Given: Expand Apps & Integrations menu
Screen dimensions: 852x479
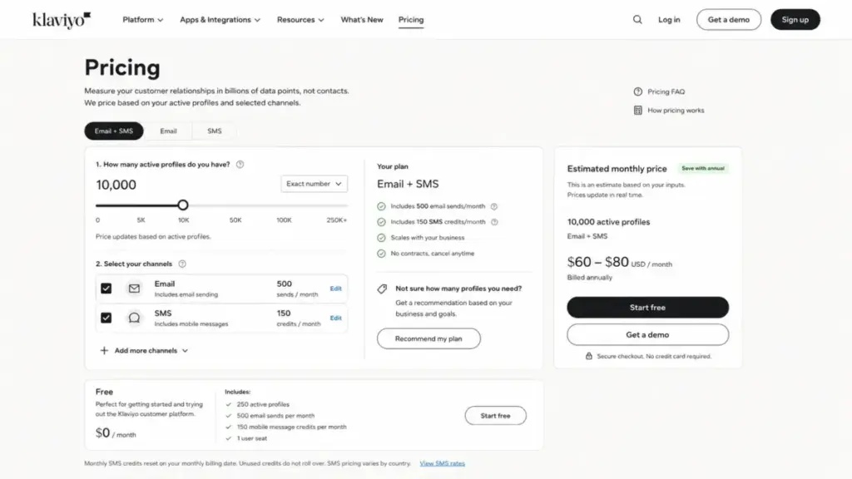Looking at the screenshot, I should click(220, 20).
